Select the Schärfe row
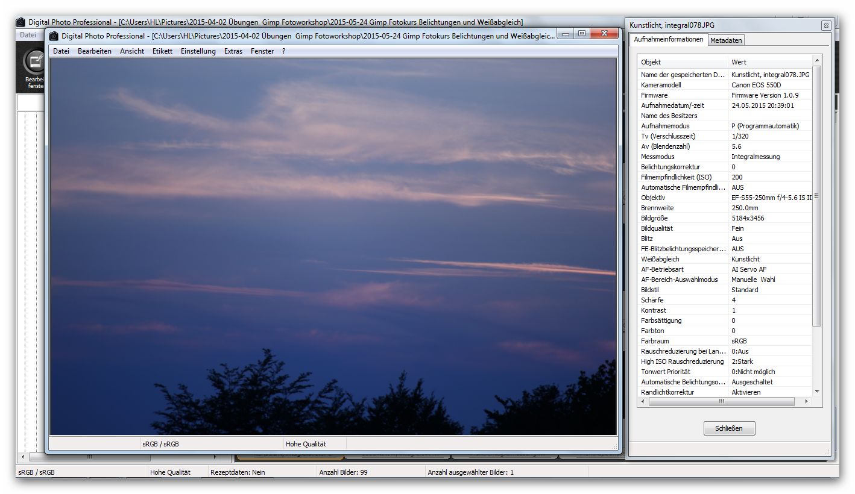The image size is (855, 494). pos(725,300)
